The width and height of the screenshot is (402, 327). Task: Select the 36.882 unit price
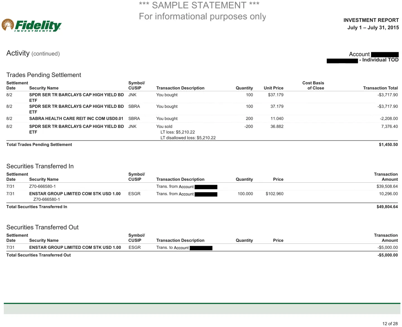pyautogui.click(x=277, y=126)
